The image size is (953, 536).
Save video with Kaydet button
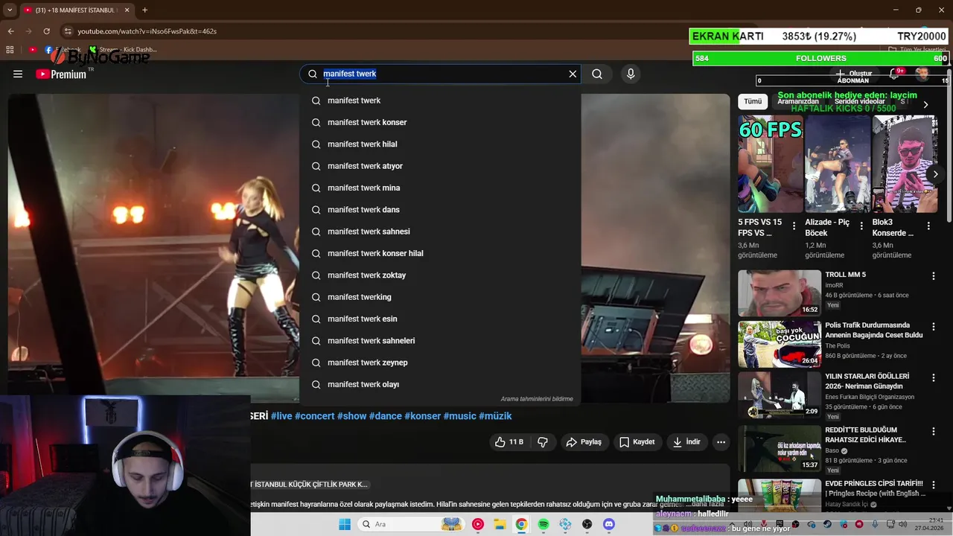coord(637,441)
